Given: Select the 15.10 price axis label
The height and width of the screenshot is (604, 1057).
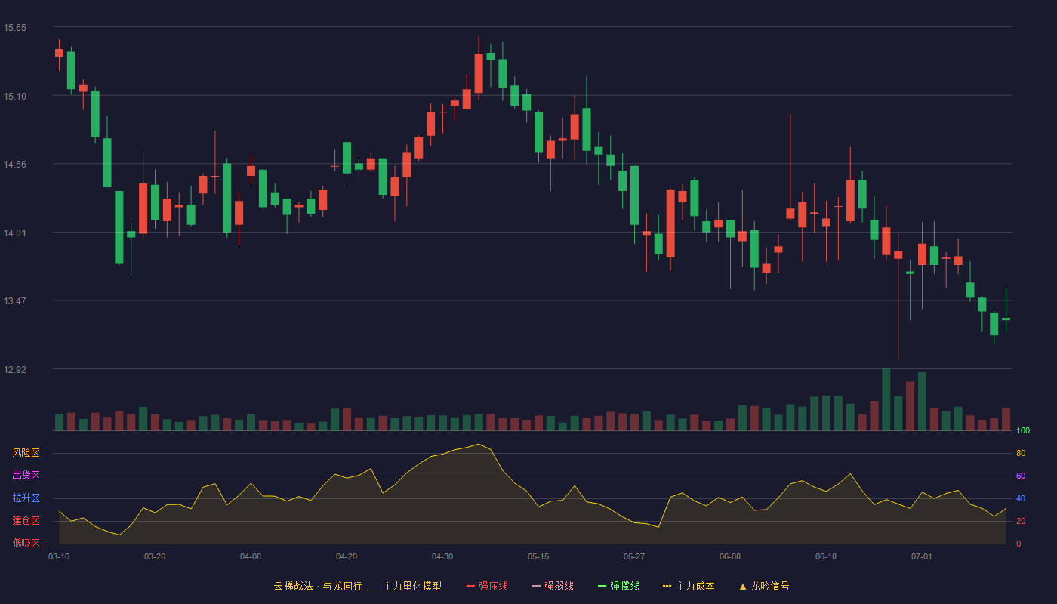Looking at the screenshot, I should point(15,96).
